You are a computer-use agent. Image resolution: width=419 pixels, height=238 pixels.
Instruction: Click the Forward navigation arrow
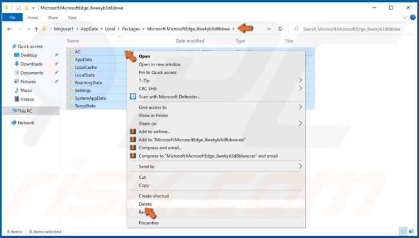20,29
